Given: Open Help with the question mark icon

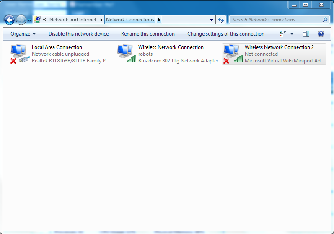Looking at the screenshot, I should click(x=321, y=34).
